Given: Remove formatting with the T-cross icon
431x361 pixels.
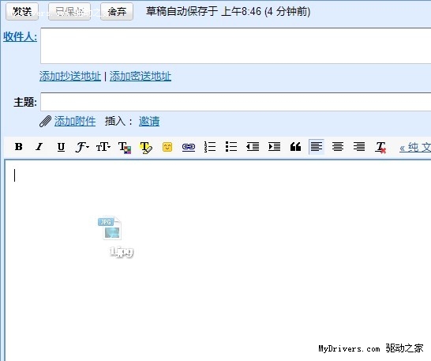Looking at the screenshot, I should point(381,148).
